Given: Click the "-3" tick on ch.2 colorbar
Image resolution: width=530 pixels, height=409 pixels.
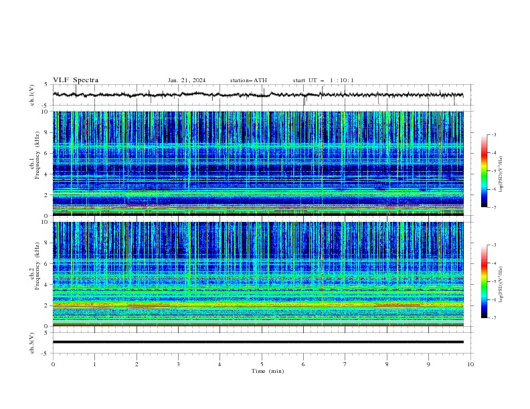Looking at the screenshot, I should pos(493,245).
